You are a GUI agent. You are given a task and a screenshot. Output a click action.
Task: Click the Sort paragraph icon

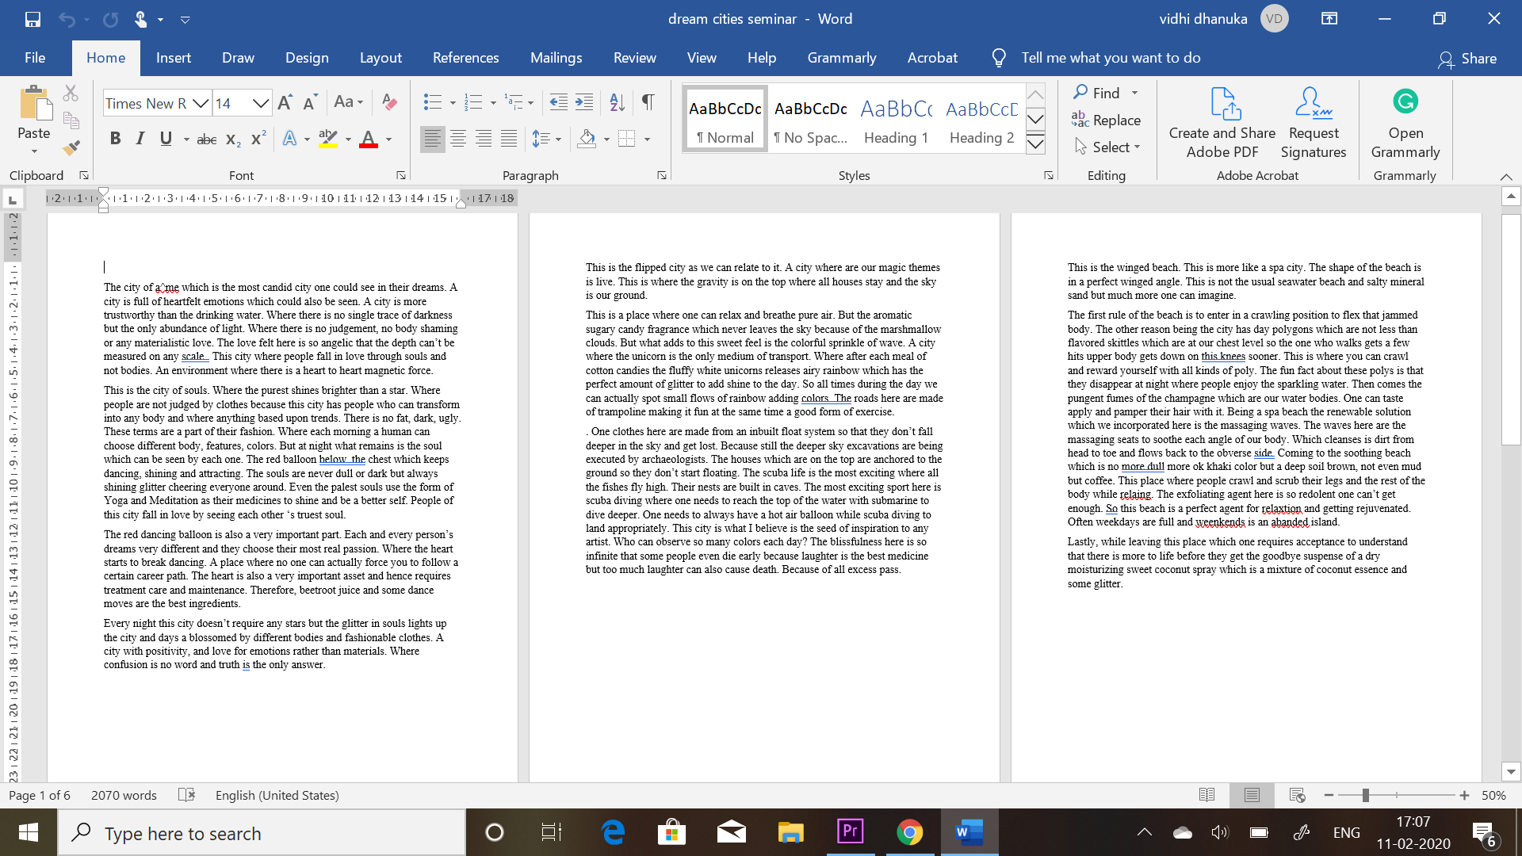click(x=617, y=101)
